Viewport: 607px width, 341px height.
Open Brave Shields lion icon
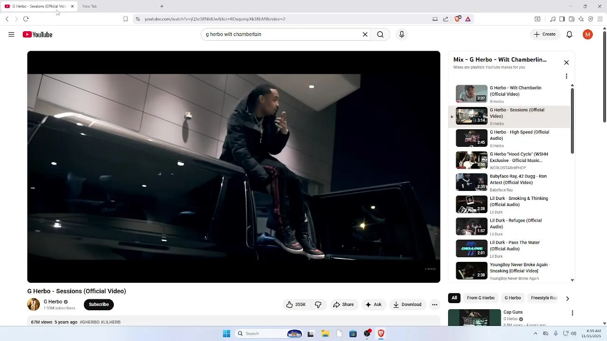coord(457,19)
